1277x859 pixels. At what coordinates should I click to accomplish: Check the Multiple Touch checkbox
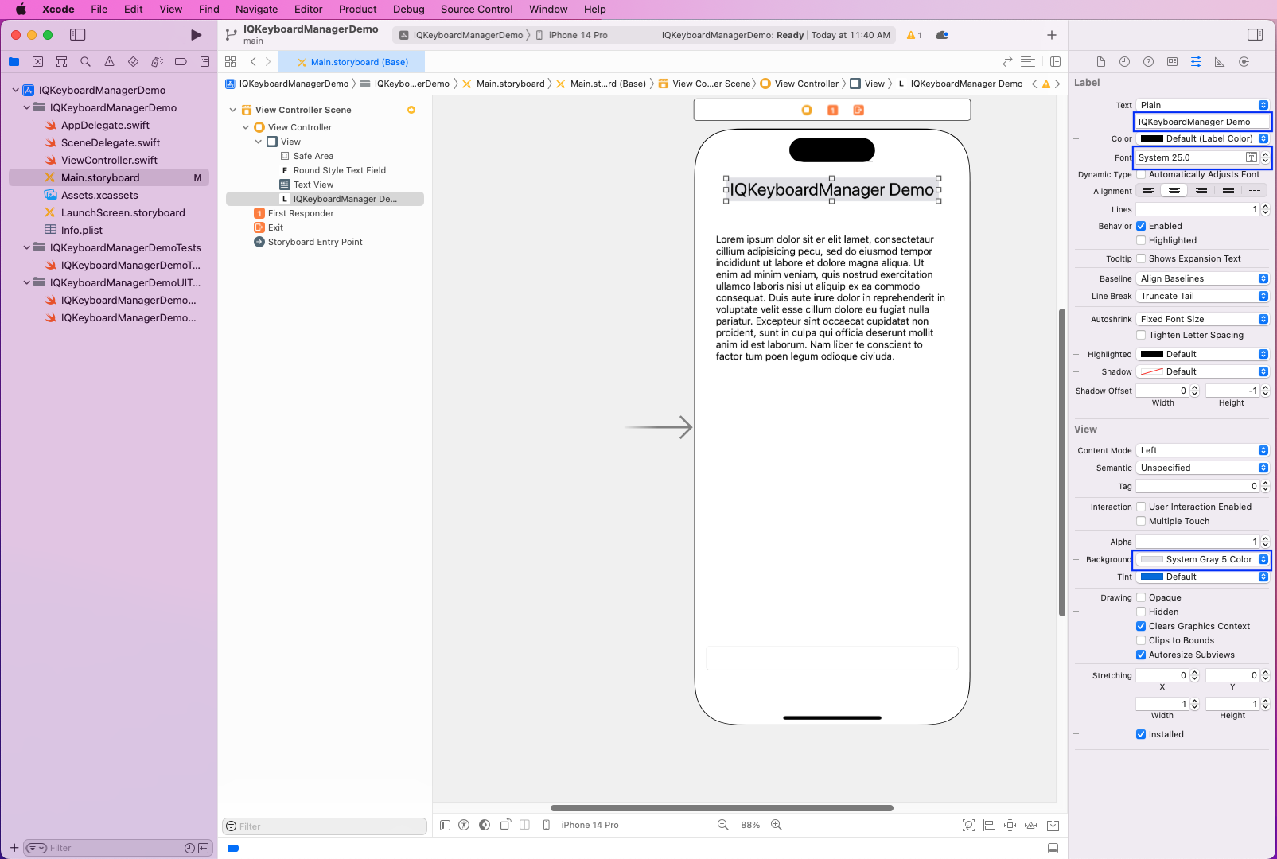coord(1141,521)
